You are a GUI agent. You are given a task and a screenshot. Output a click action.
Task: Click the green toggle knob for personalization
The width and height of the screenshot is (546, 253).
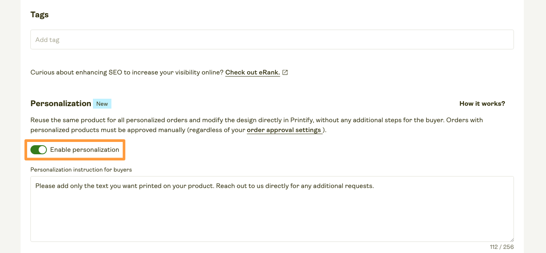(x=43, y=149)
